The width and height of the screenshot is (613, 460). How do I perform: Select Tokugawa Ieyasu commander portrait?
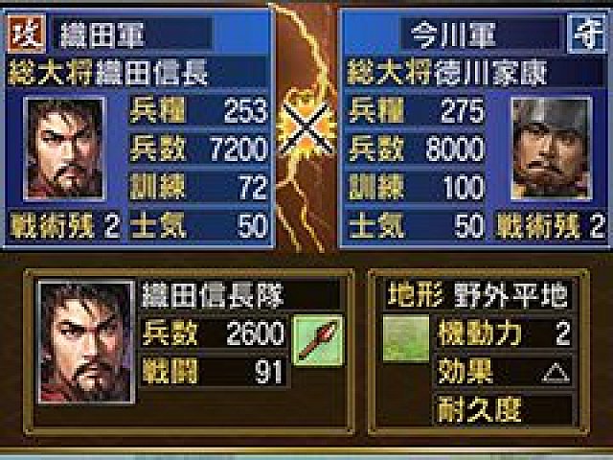point(552,149)
